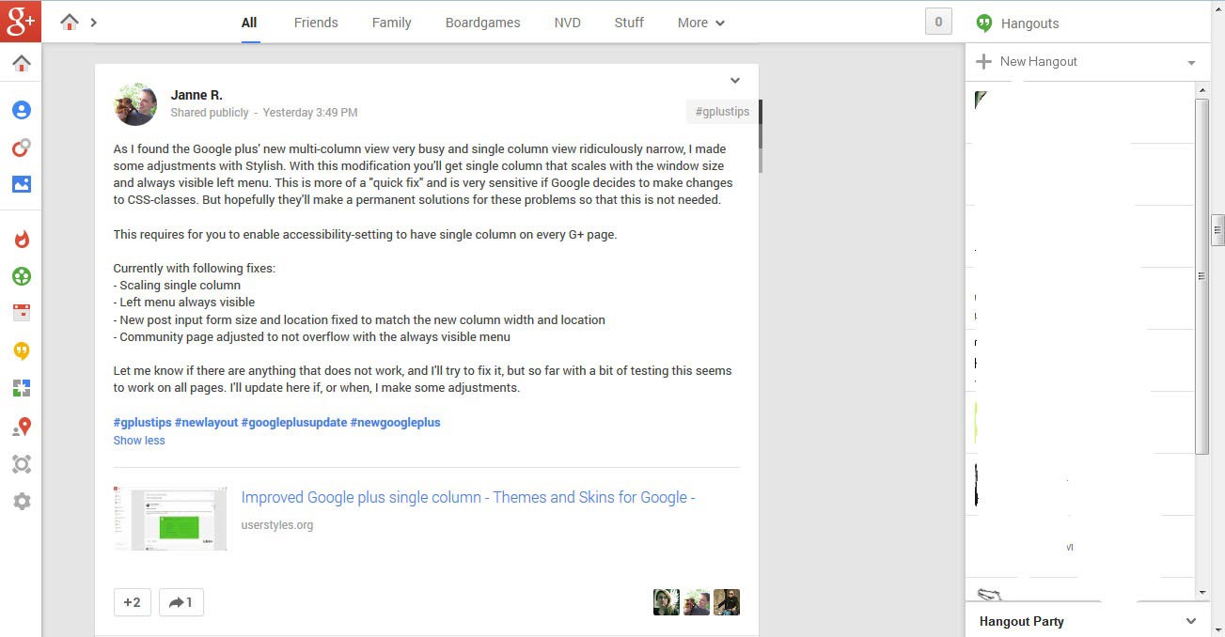Image resolution: width=1225 pixels, height=637 pixels.
Task: Click the userstyles.org source text
Action: pos(277,525)
